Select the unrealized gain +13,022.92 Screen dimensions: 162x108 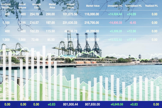tap(115, 40)
